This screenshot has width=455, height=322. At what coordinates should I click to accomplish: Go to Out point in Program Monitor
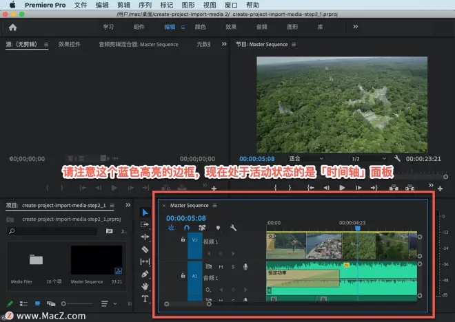pos(374,188)
